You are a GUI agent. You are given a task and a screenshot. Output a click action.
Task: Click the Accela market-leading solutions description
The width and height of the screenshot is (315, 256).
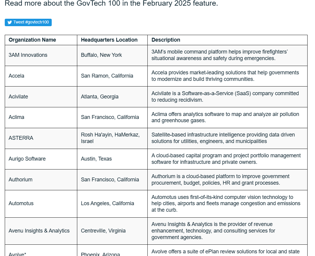click(227, 76)
